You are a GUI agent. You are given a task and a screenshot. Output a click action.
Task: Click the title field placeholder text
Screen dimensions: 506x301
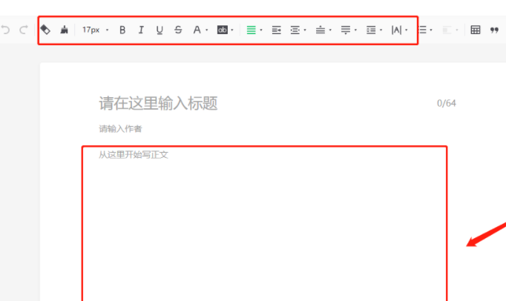158,103
